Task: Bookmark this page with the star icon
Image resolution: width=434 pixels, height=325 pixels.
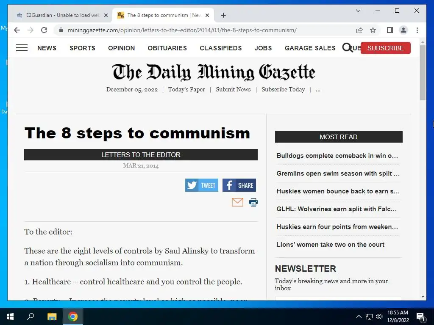Action: click(373, 30)
